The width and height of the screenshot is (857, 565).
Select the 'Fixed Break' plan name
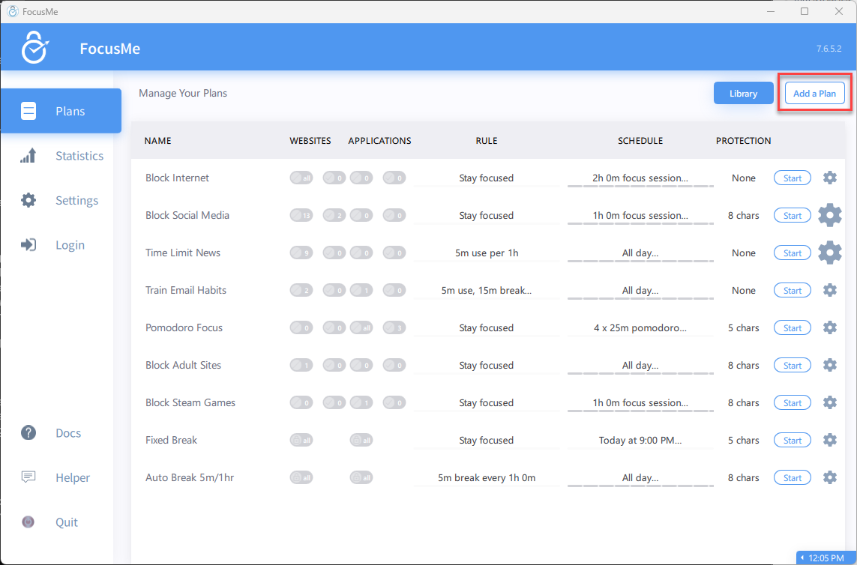171,440
